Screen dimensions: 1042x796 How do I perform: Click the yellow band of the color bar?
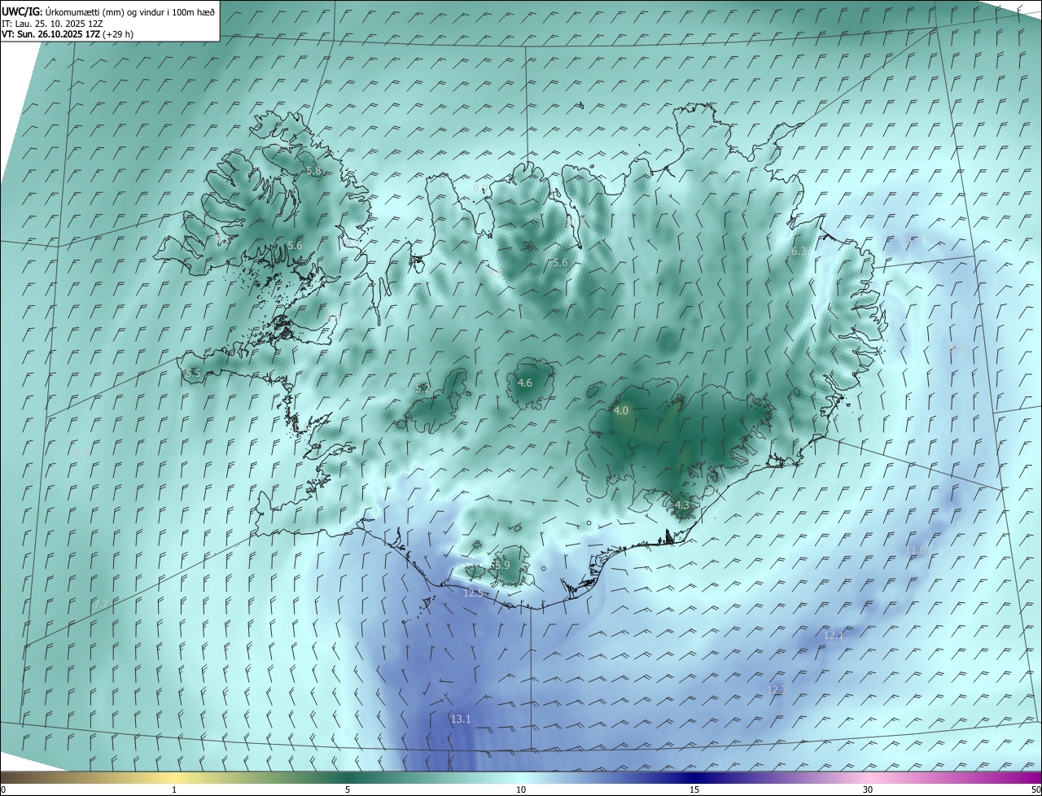click(174, 777)
